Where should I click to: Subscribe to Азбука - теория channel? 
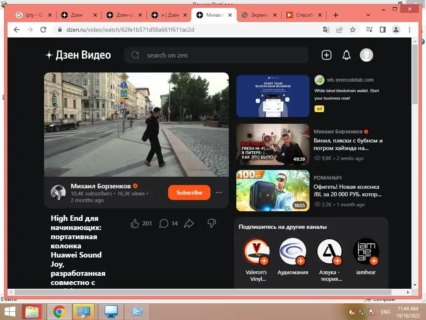(x=337, y=261)
